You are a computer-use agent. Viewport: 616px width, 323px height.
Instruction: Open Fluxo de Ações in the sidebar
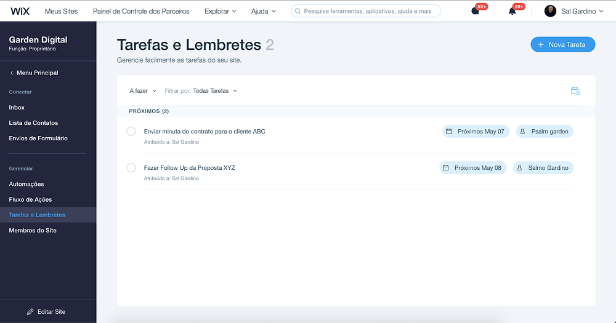pyautogui.click(x=30, y=199)
